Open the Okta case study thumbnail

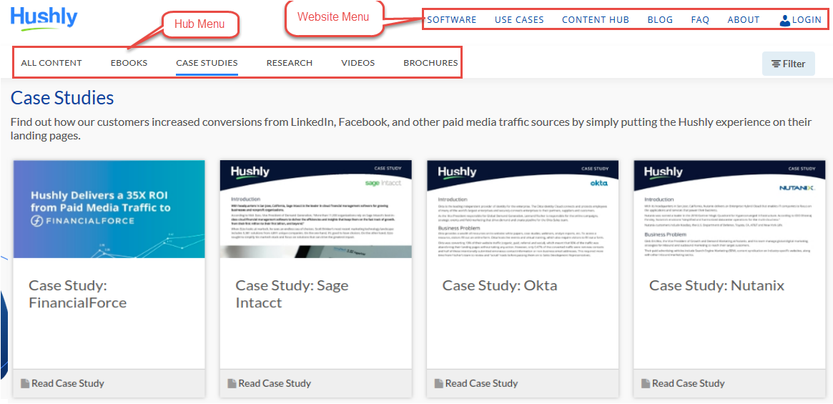click(x=522, y=209)
